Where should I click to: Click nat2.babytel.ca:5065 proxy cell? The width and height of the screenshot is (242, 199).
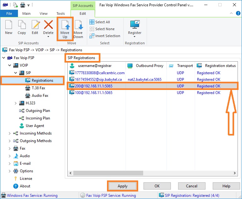[x=145, y=80]
